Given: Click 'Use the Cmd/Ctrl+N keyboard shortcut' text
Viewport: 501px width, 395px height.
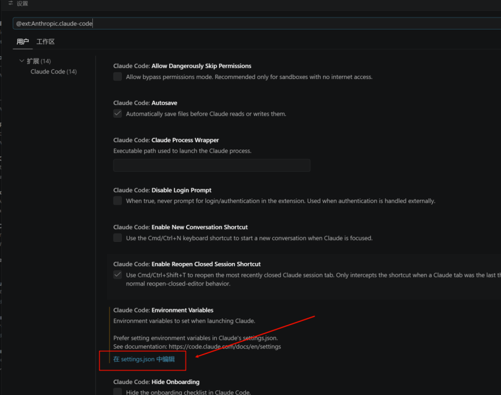Looking at the screenshot, I should [249, 238].
